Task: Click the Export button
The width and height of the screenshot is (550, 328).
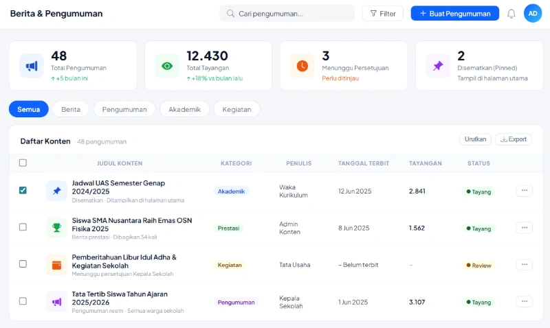Action: click(x=514, y=139)
